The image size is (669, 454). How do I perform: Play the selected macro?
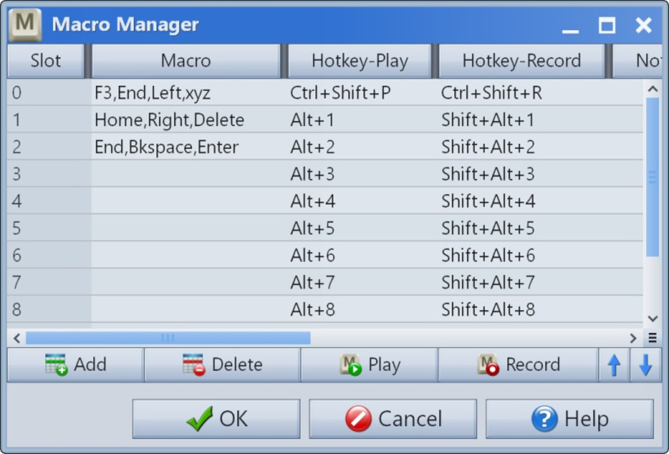click(370, 365)
